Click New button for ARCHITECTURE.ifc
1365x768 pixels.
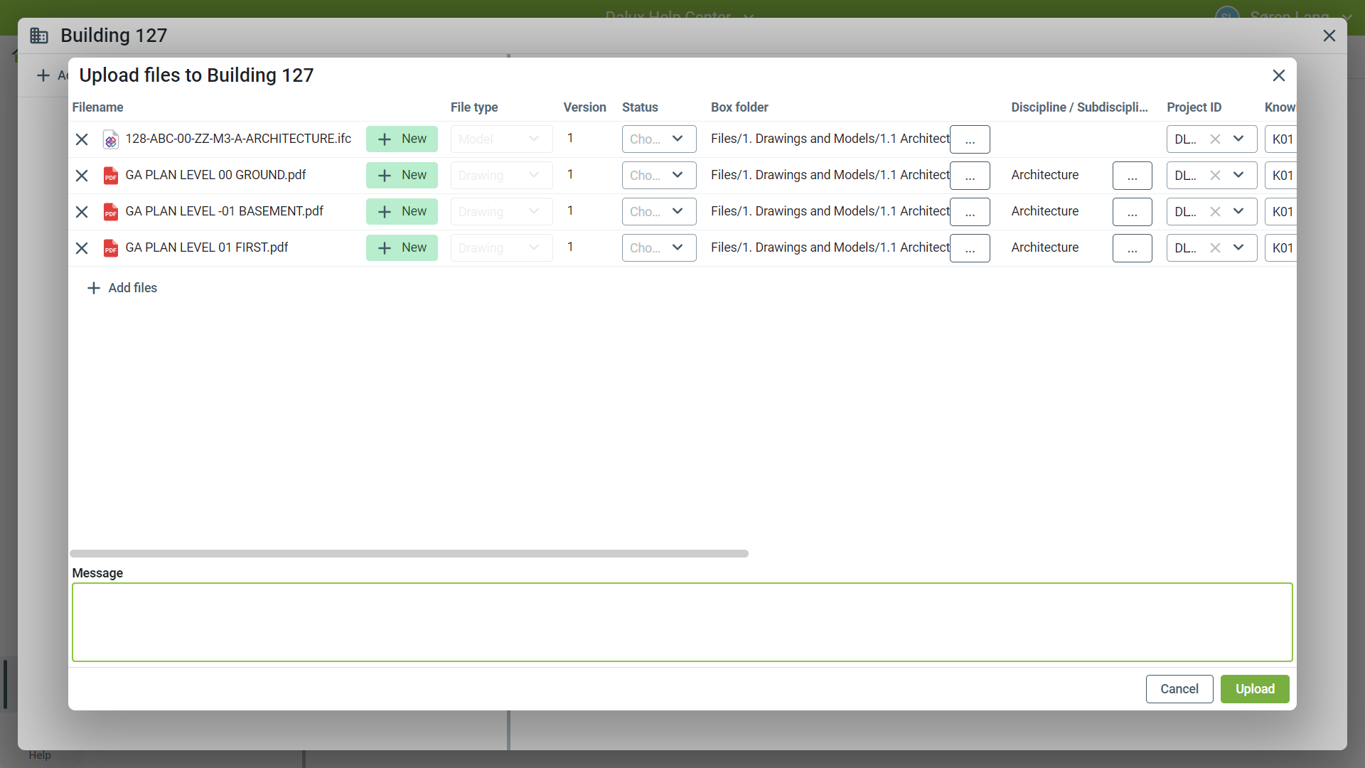pyautogui.click(x=402, y=139)
